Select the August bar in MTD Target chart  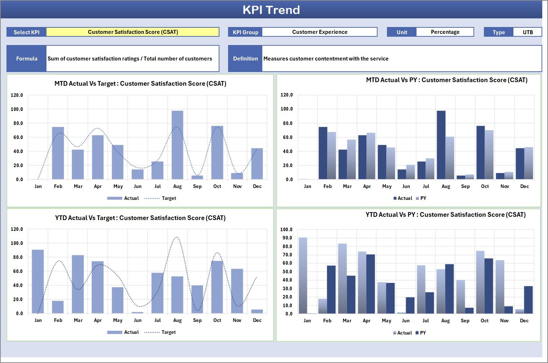178,144
